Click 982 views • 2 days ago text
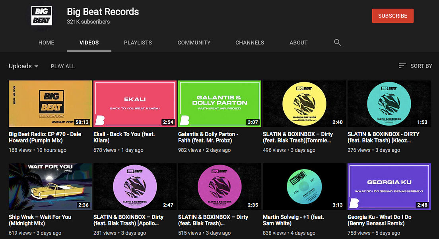This screenshot has height=239, width=439. point(204,150)
